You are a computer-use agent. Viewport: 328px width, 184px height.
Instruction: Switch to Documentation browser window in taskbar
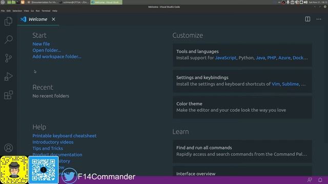pyautogui.click(x=43, y=2)
